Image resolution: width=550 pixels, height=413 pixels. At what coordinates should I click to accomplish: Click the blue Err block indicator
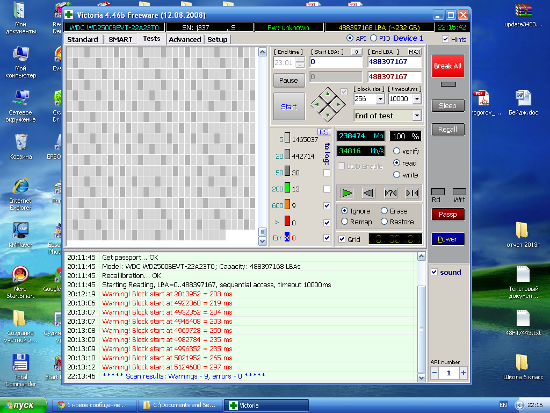pos(287,237)
